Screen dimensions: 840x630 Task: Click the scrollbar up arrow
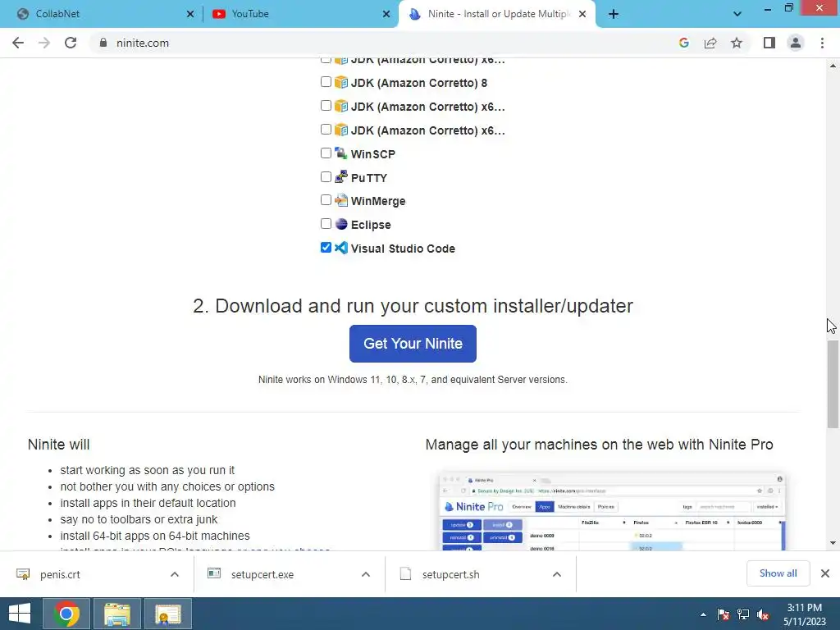click(x=833, y=66)
